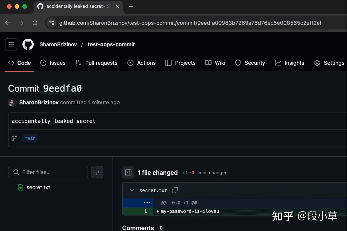Click diff line number 1
347x231 pixels.
click(145, 211)
